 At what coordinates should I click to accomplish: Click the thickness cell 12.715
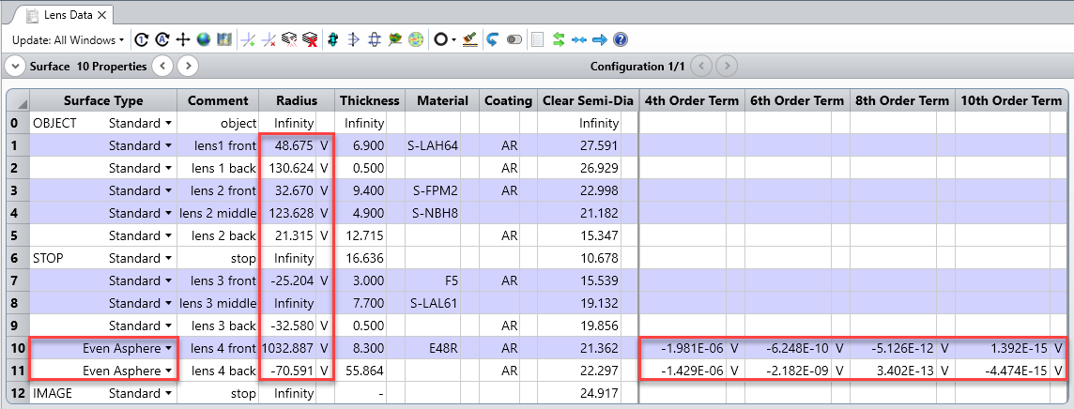coord(361,236)
